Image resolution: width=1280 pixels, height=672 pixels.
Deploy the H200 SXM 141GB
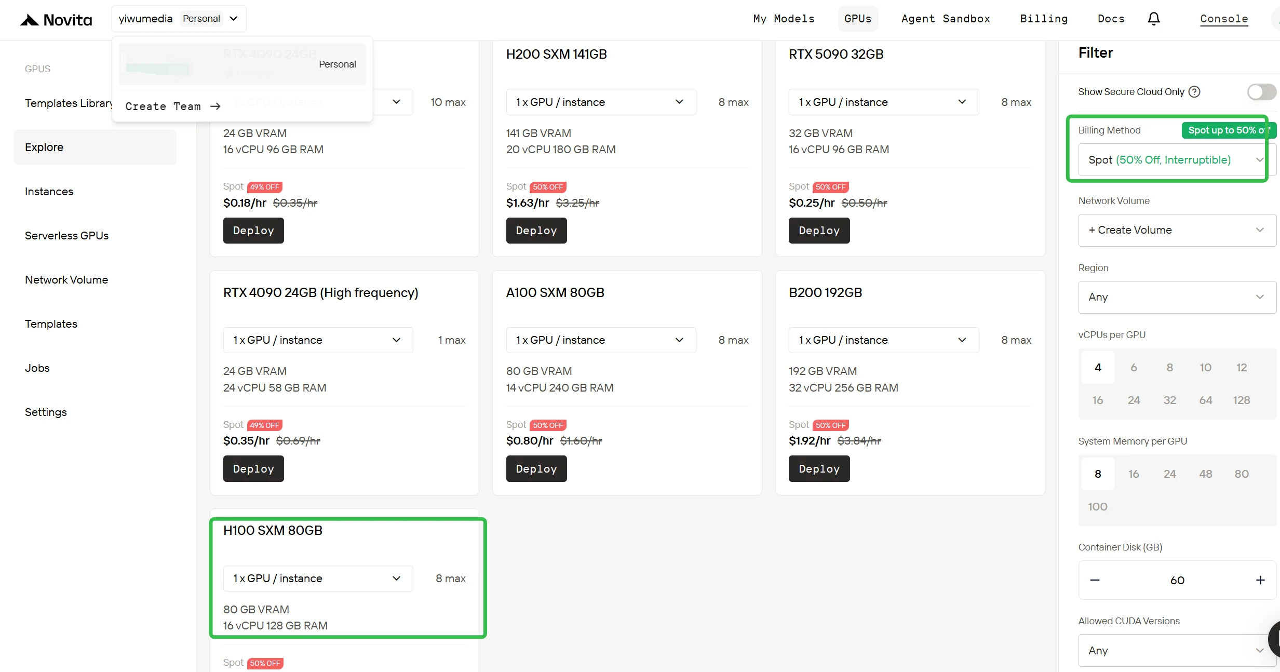(x=536, y=231)
